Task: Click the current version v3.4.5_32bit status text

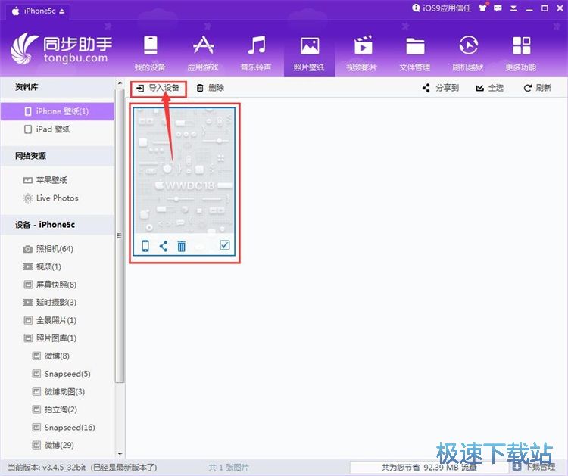Action: tap(83, 468)
